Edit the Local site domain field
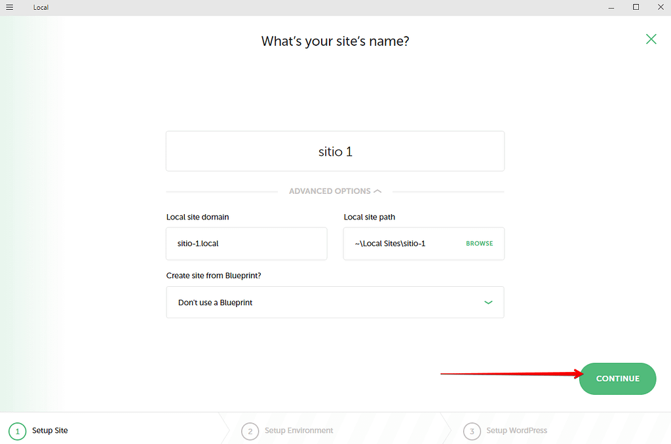The width and height of the screenshot is (671, 444). (246, 244)
